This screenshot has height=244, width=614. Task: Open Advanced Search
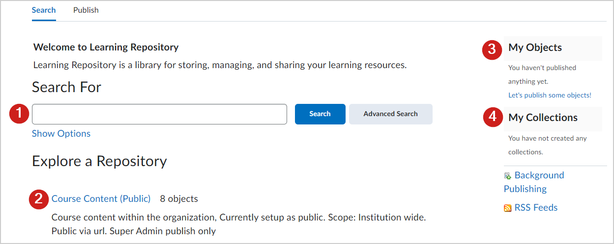tap(391, 114)
